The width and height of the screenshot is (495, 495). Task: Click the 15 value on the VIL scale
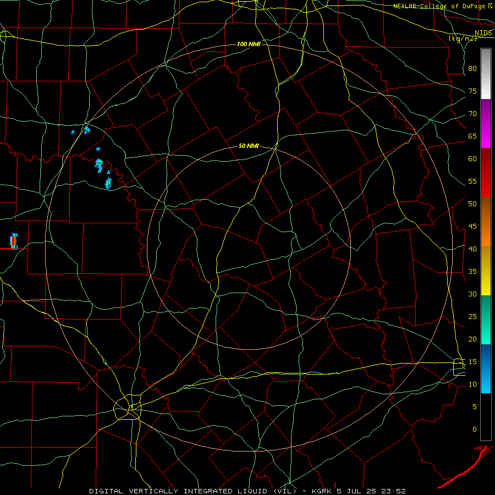[x=472, y=362]
